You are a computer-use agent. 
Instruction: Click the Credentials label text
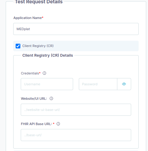(30, 73)
